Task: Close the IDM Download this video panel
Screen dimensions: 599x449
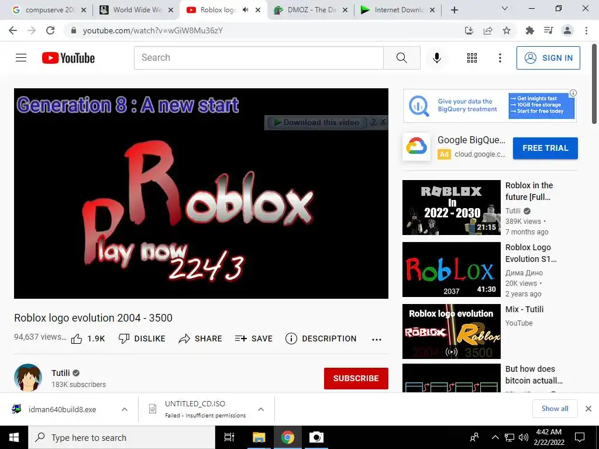Action: [x=383, y=122]
